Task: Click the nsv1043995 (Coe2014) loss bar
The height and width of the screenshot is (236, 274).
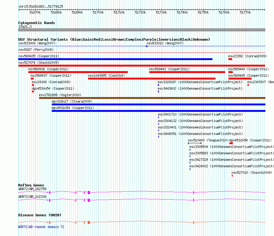Action: point(152,79)
